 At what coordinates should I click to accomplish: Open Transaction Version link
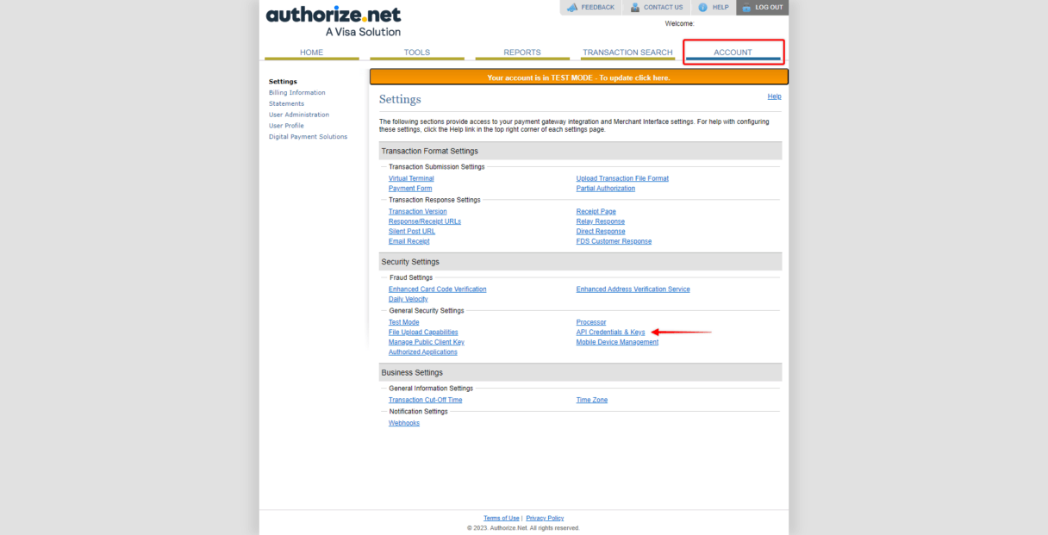coord(418,212)
